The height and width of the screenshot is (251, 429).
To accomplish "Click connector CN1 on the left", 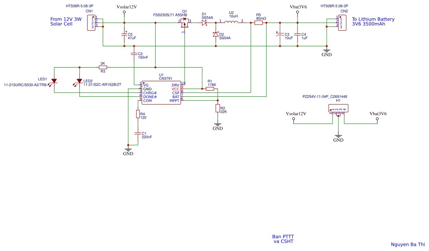I will point(91,22).
